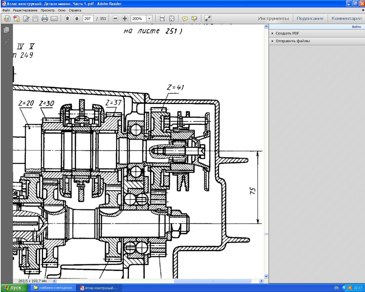365x292 pixels.
Task: Open the attachments paperclip panel
Action: (x=6, y=42)
